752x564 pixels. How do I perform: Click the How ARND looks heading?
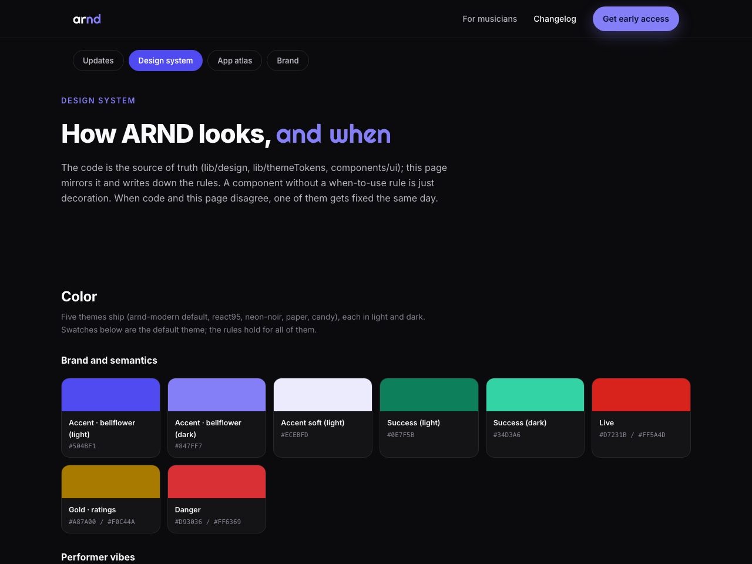[x=226, y=134]
